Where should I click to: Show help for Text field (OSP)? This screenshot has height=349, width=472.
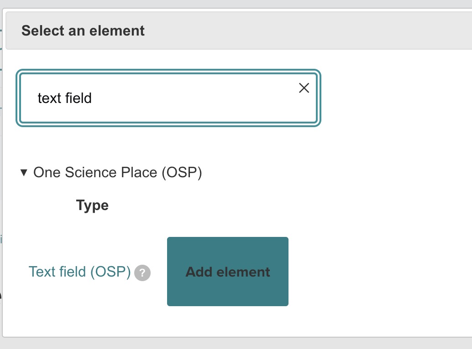[x=143, y=273]
